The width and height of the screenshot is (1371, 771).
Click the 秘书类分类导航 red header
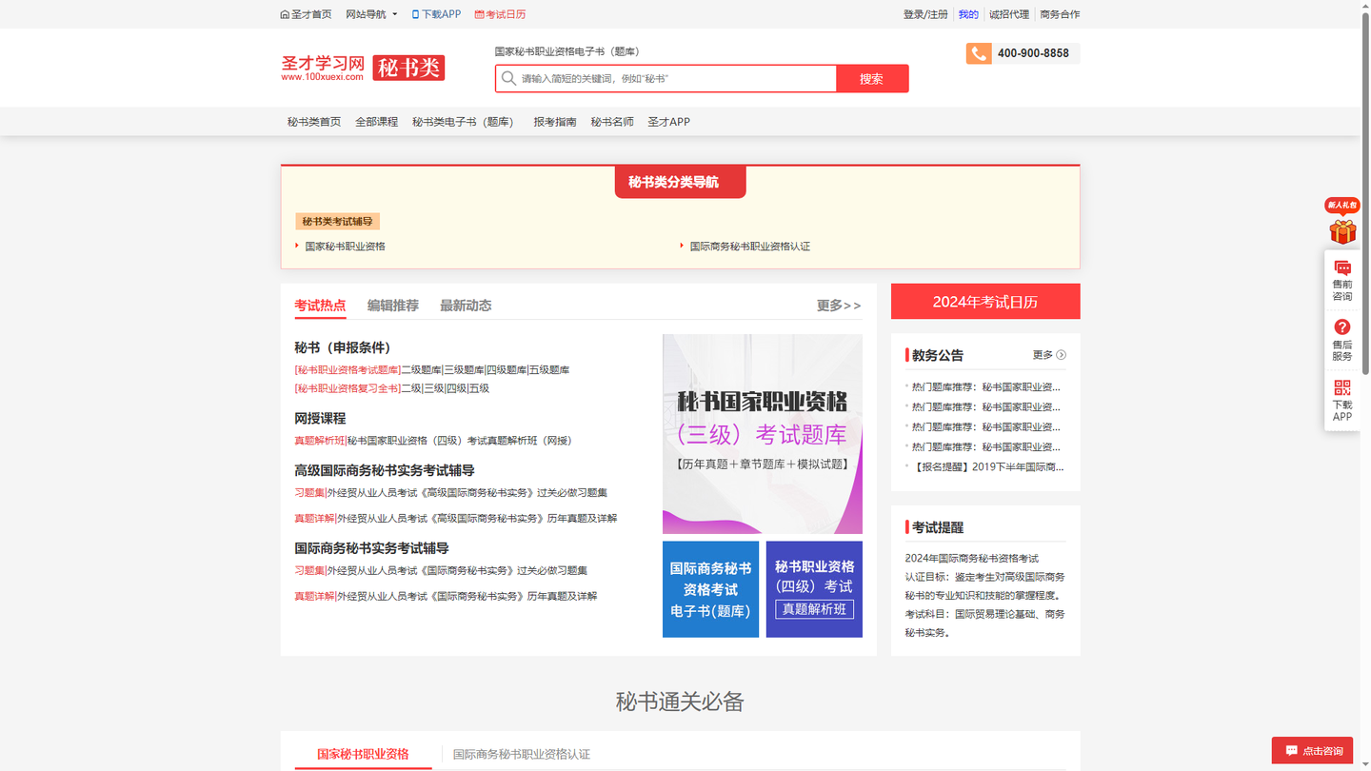[680, 182]
